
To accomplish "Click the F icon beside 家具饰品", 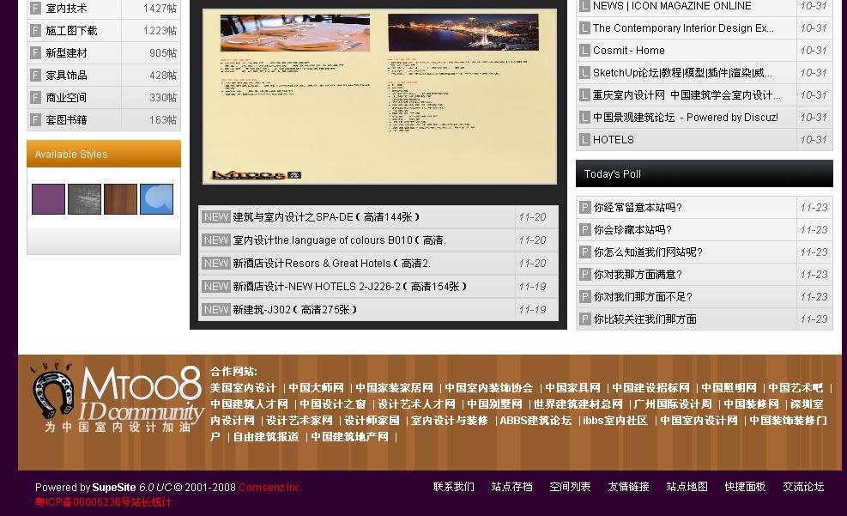I will (35, 75).
